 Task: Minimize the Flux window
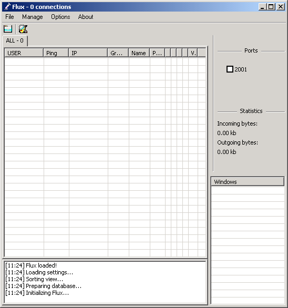point(262,7)
